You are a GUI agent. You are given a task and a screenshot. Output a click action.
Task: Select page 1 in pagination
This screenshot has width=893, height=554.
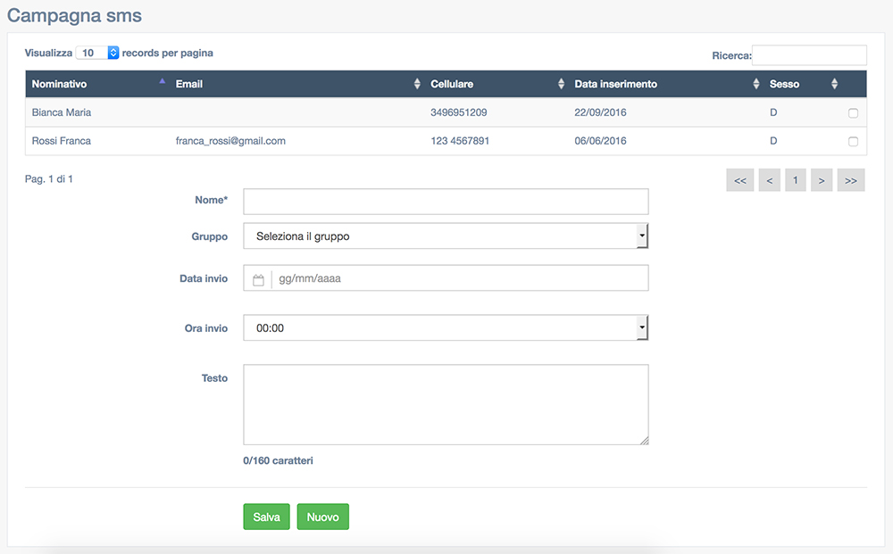pyautogui.click(x=795, y=180)
